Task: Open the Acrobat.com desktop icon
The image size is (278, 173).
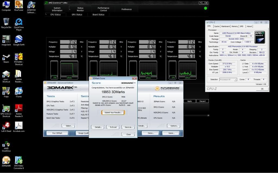Action: (19, 127)
